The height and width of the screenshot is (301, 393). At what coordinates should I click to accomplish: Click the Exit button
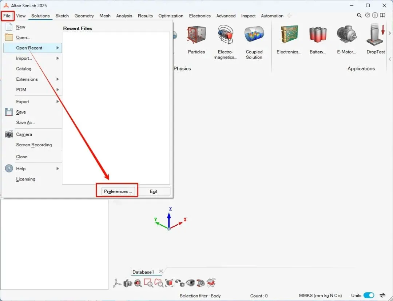point(154,191)
